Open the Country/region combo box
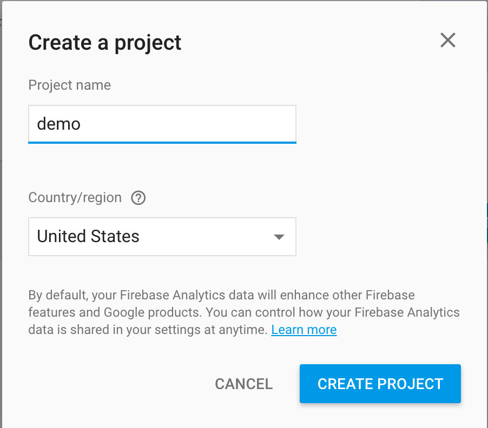Screen dimensions: 488x428 (x=162, y=237)
